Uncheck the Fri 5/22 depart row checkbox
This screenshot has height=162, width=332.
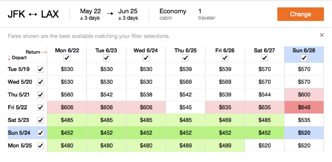tap(41, 108)
